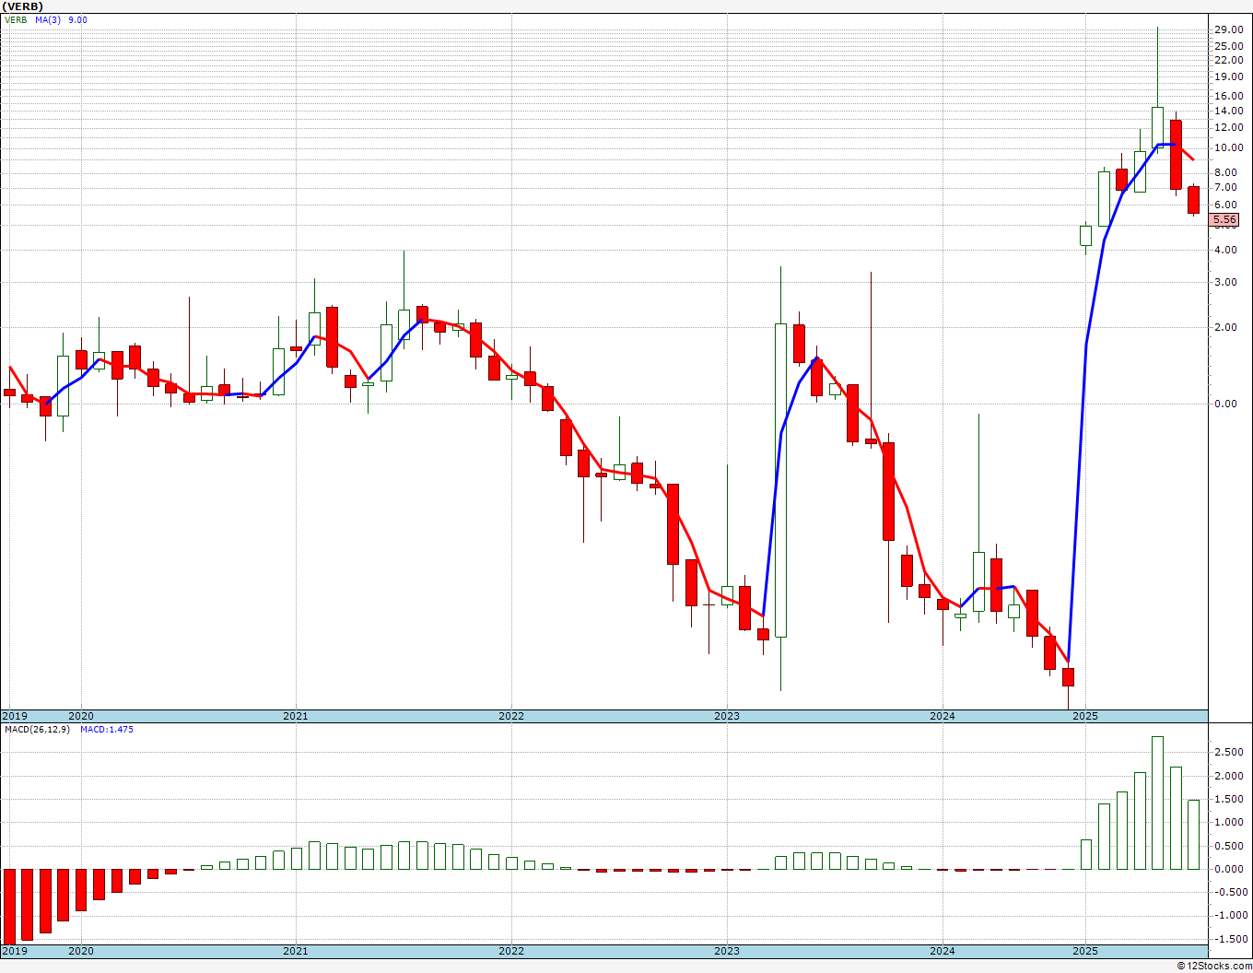Select 2023 on the price chart time axis

point(727,716)
